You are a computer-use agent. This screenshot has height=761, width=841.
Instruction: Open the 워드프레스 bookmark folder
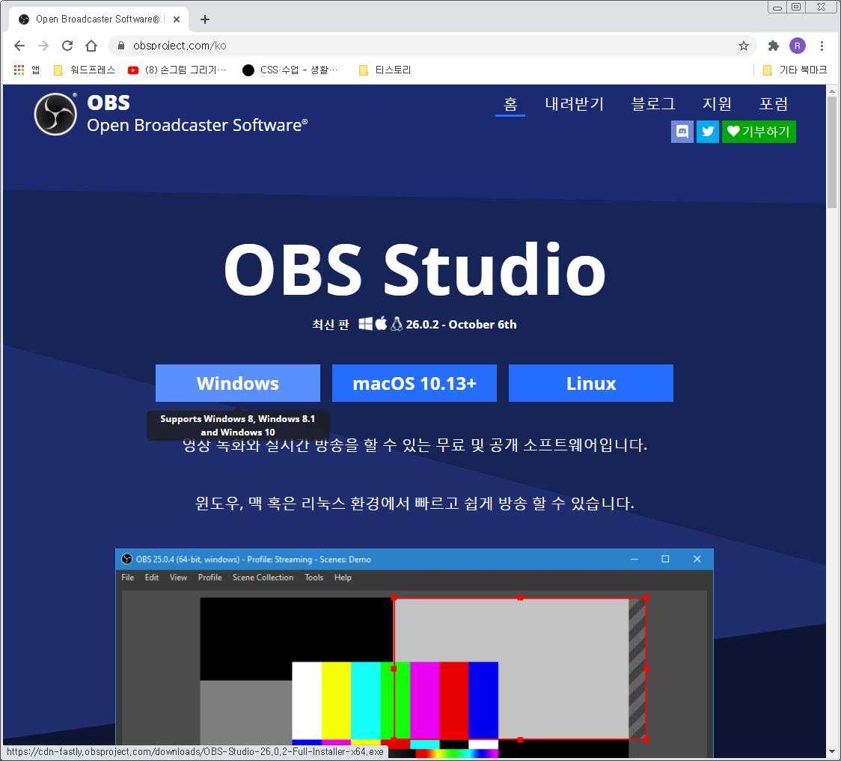tap(85, 70)
